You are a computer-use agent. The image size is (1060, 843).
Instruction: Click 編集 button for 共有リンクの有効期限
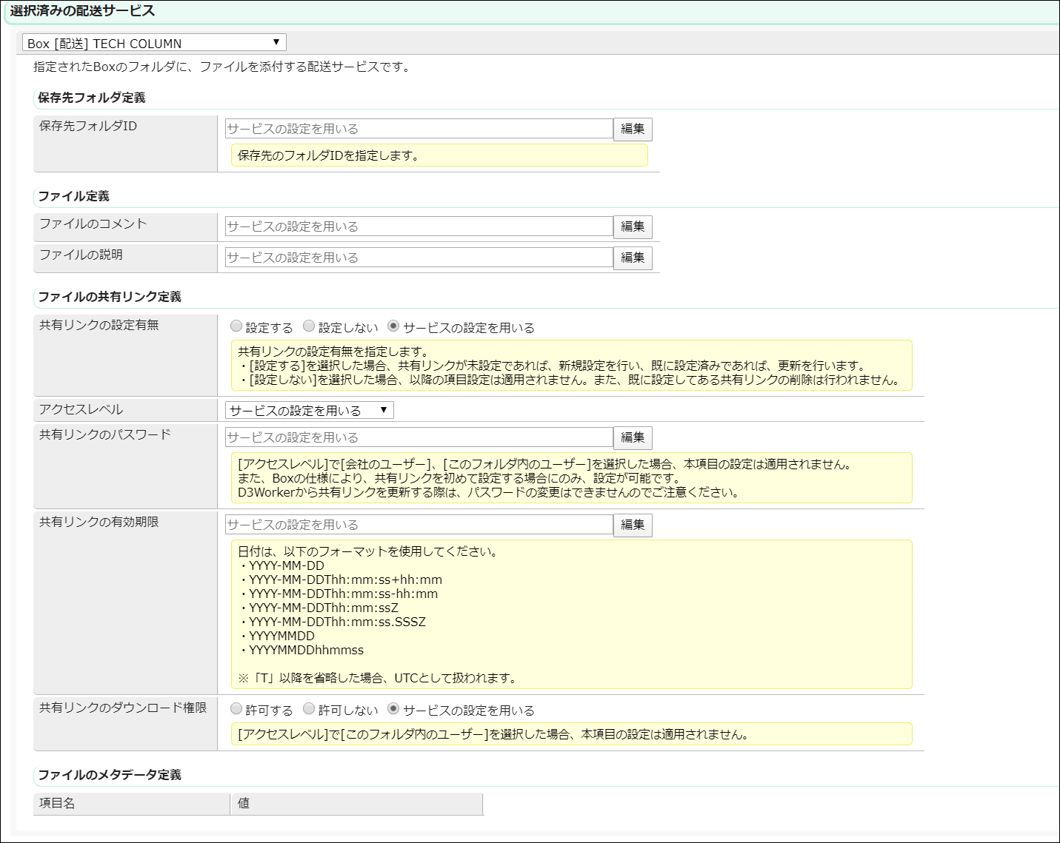point(633,525)
